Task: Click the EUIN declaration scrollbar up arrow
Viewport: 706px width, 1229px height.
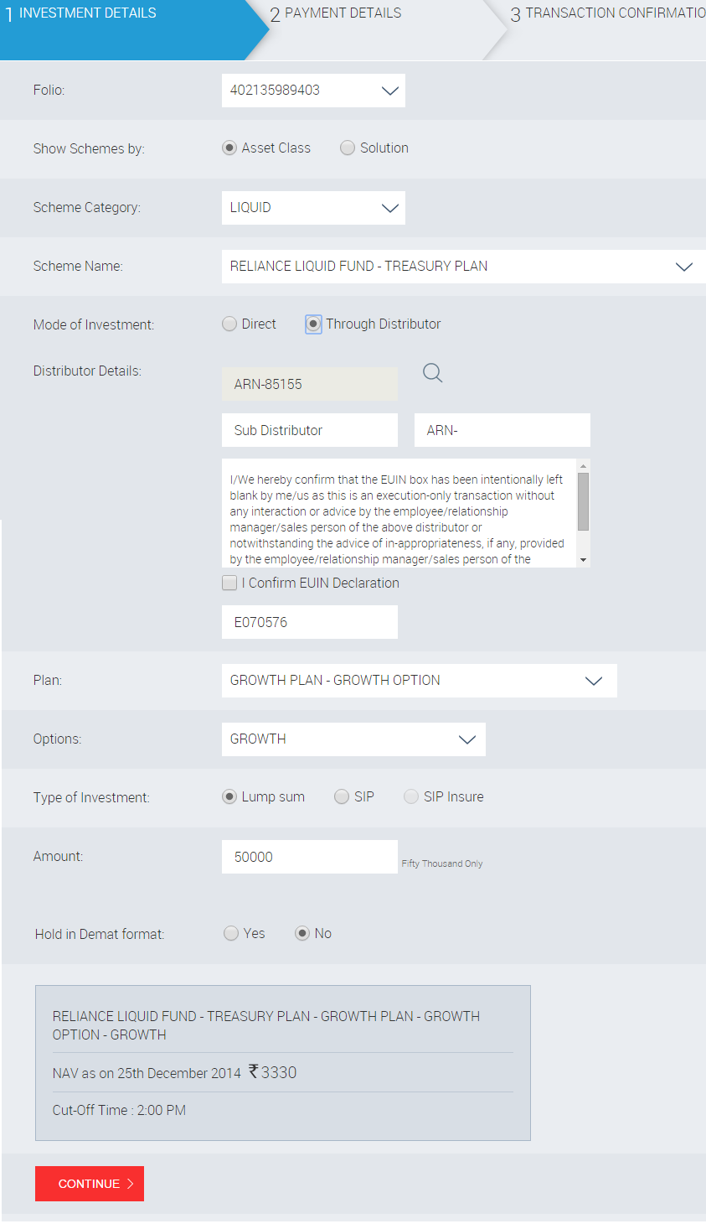Action: click(x=584, y=465)
